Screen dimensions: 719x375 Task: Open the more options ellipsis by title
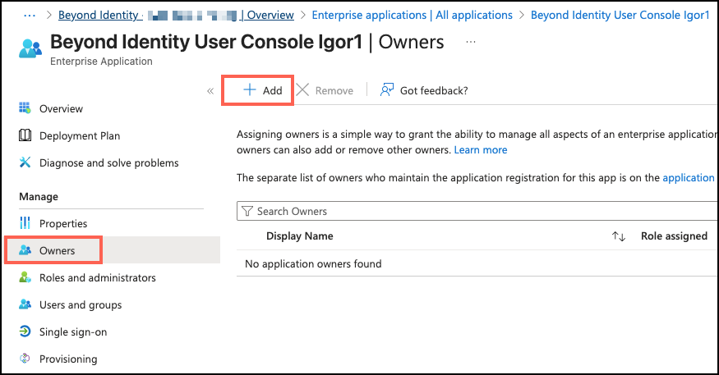coord(471,42)
